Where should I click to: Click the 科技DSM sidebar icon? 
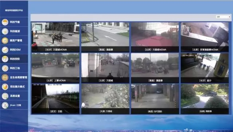coord(5,50)
